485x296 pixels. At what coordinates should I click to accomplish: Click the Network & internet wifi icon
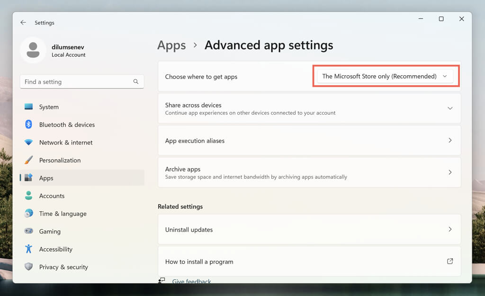(x=29, y=143)
